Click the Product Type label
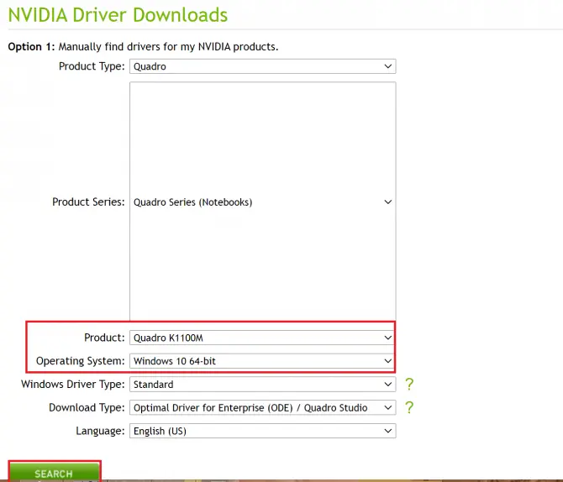This screenshot has width=563, height=482. pos(92,66)
